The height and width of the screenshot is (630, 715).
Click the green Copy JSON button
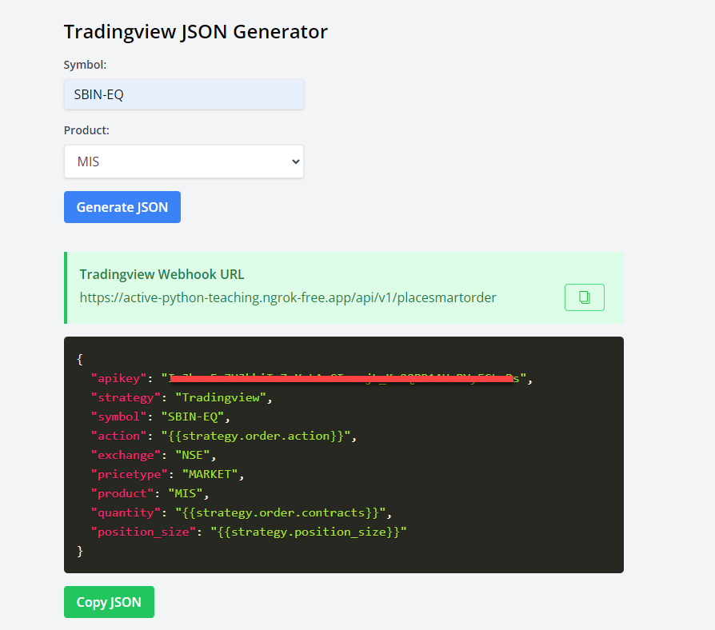109,602
